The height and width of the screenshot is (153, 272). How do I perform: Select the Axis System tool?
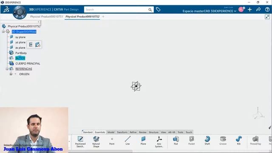(159, 142)
